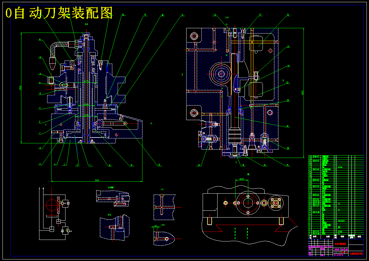Viewport: 369px width, 261px height.
Task: Click part callout number 23
Action: (x=260, y=15)
